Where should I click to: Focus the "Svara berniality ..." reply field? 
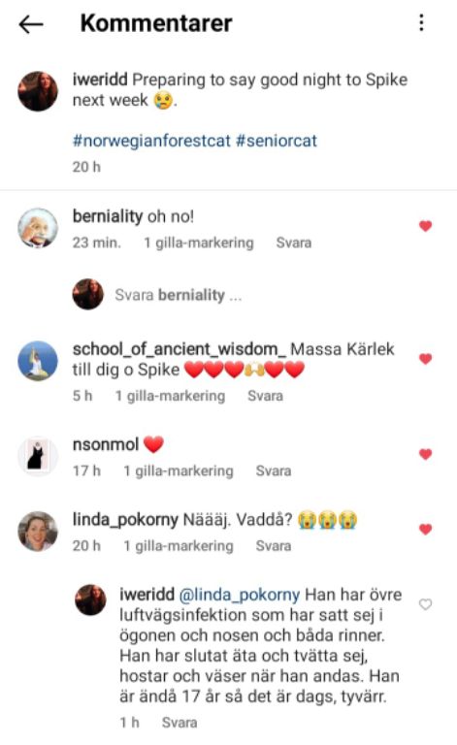tap(179, 295)
